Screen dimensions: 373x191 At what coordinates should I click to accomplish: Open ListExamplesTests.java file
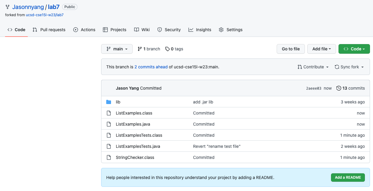pos(138,146)
